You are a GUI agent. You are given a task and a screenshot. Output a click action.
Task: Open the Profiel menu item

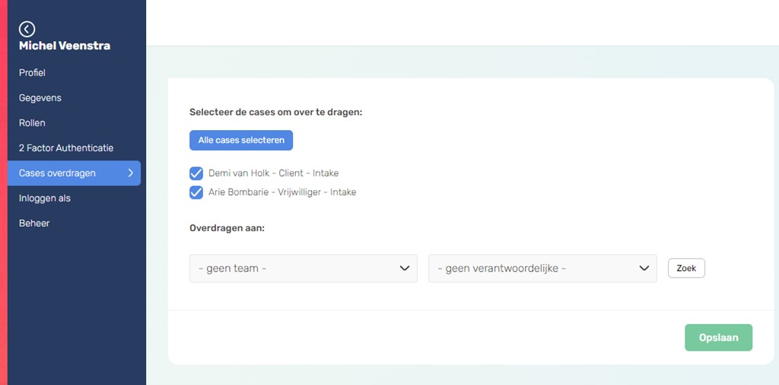pos(32,72)
